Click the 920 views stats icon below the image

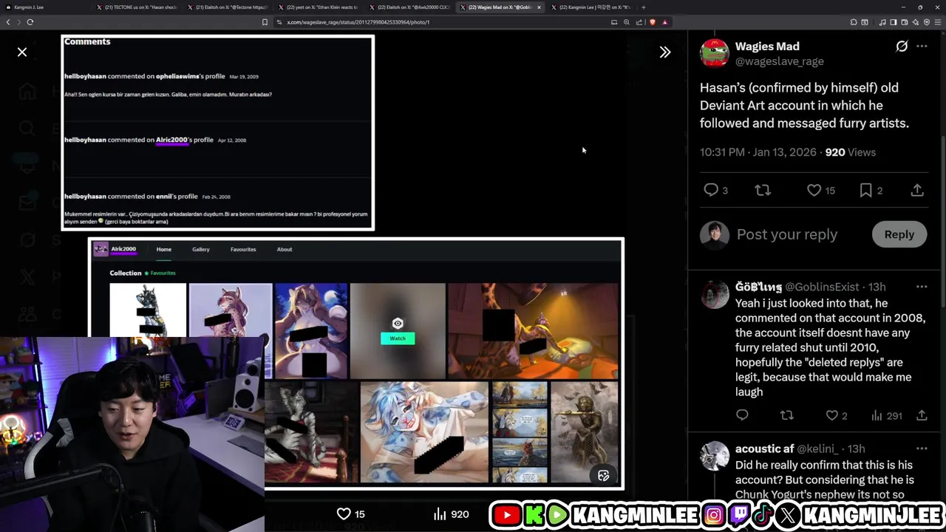coord(440,514)
